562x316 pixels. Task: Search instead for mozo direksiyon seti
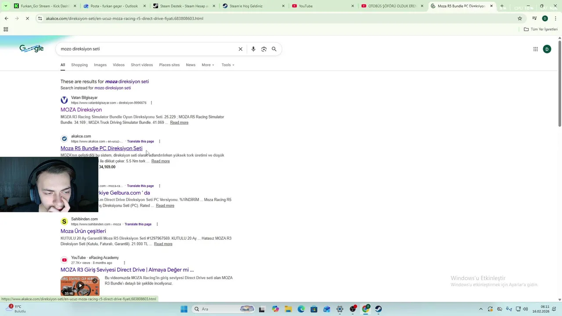point(112,88)
